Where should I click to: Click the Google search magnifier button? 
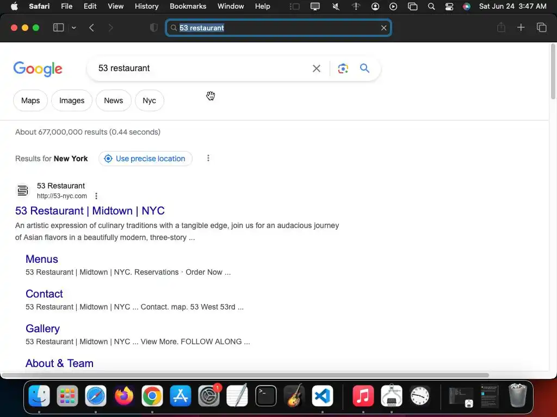tap(364, 68)
